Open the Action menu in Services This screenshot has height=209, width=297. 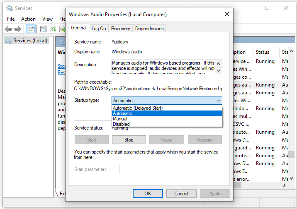(28, 19)
